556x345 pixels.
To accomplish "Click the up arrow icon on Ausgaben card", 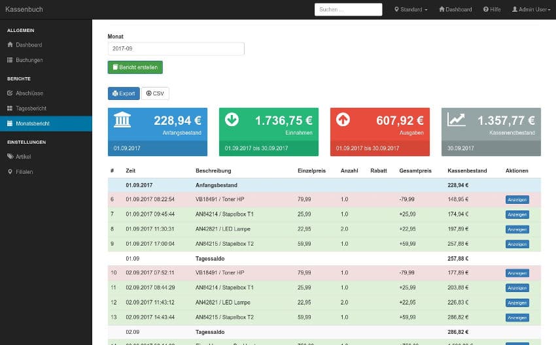I will [343, 120].
